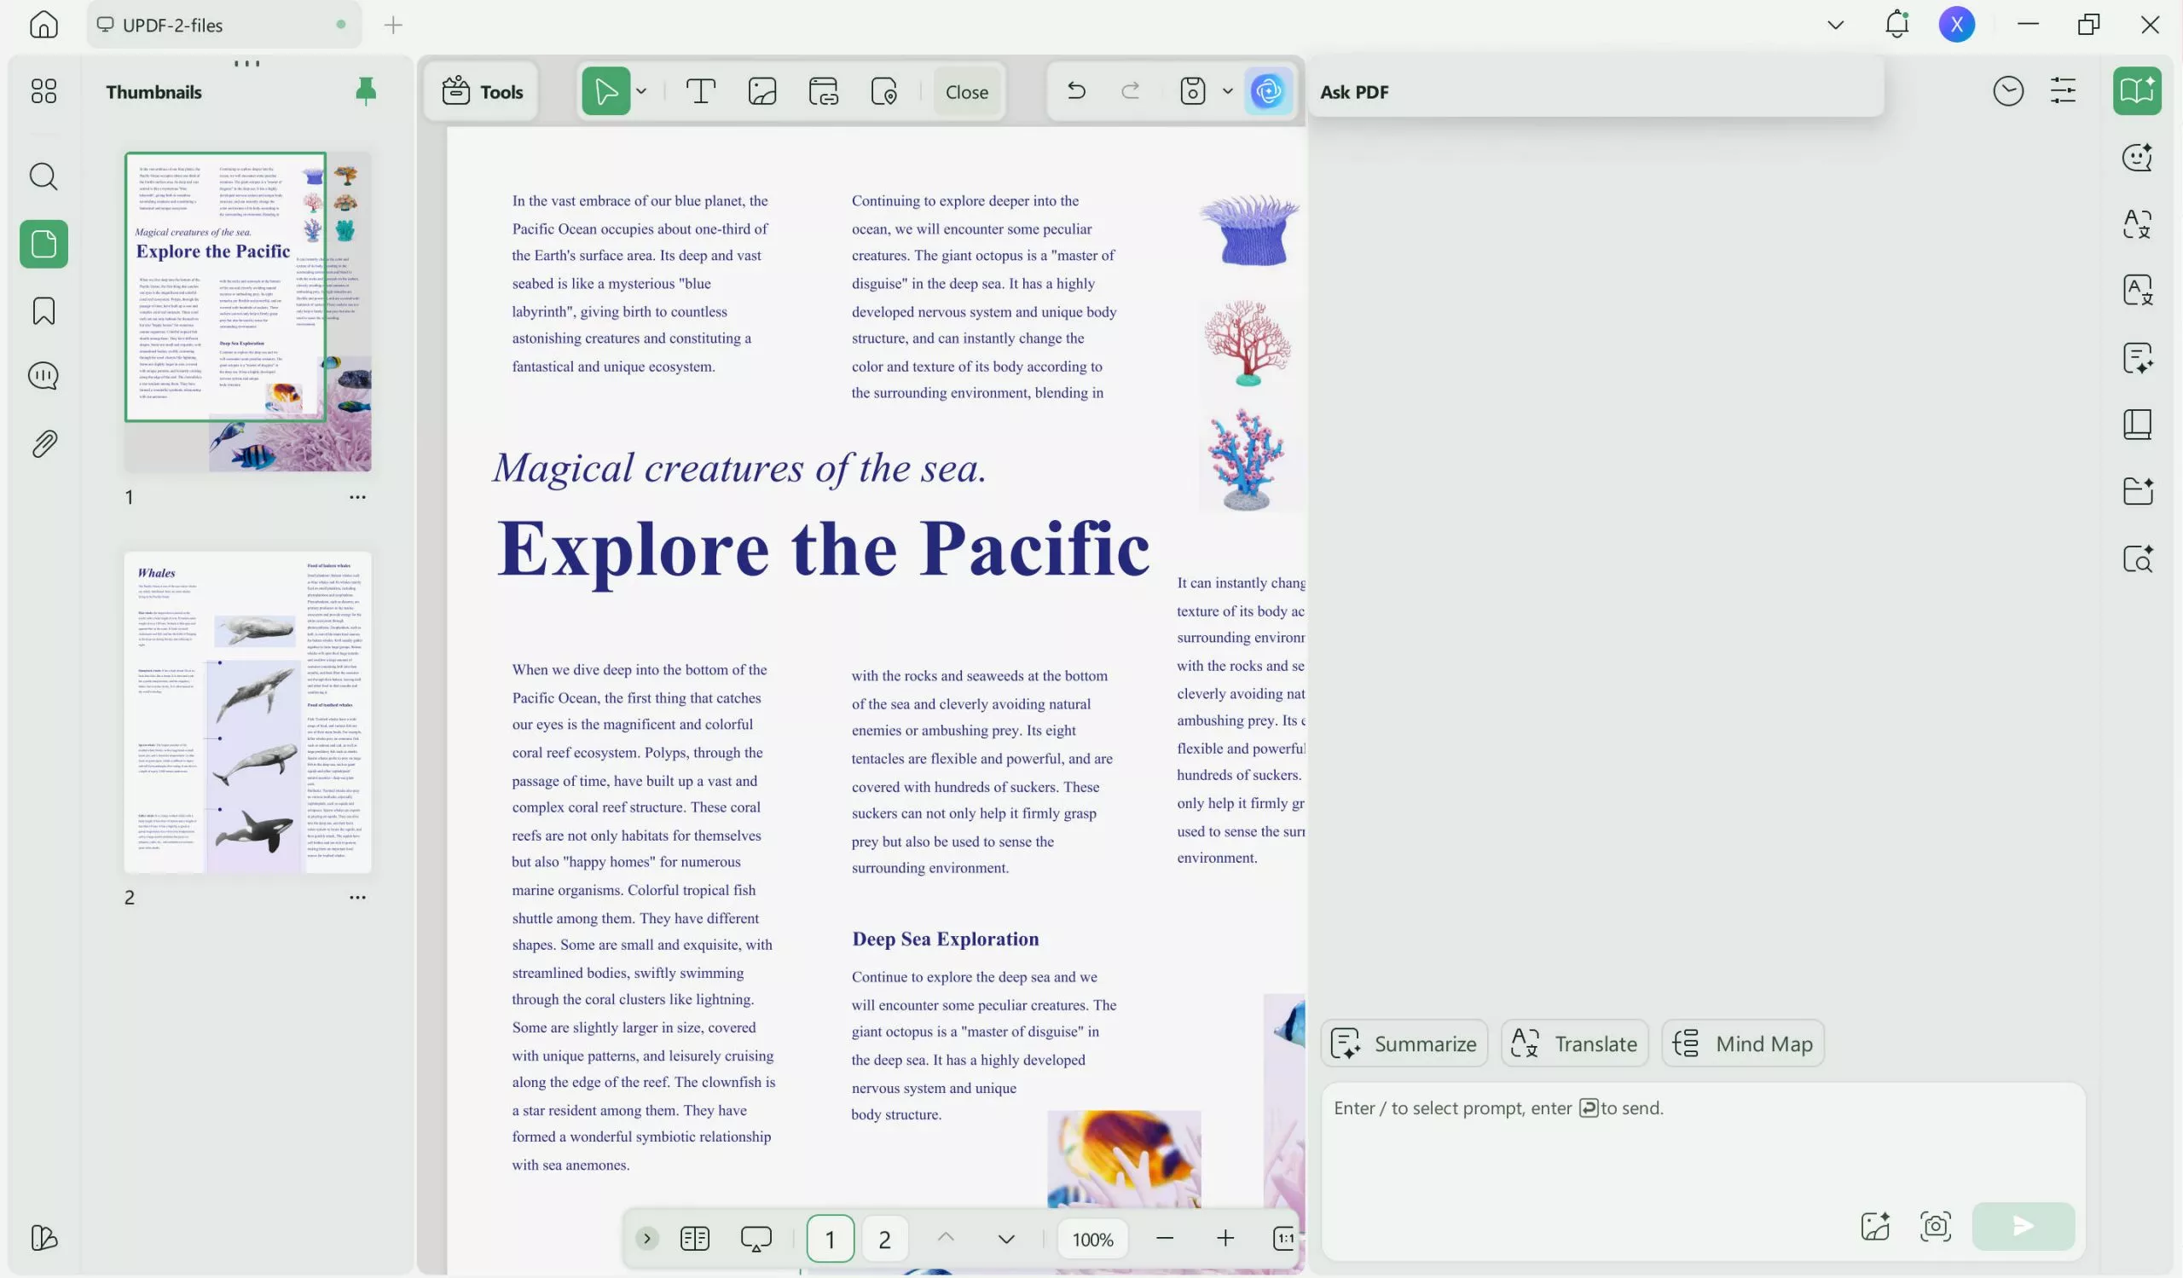Screen dimensions: 2183x1278
Task: Select the Text editing tool
Action: click(x=701, y=91)
